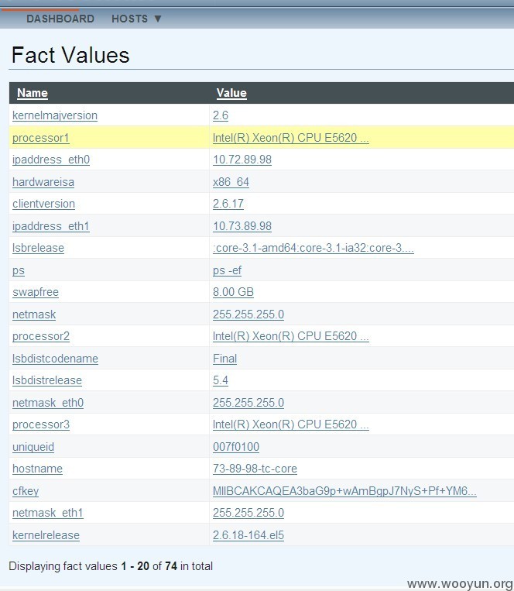Click the clientversion value 2.6.17
Image resolution: width=514 pixels, height=591 pixels.
coord(228,204)
